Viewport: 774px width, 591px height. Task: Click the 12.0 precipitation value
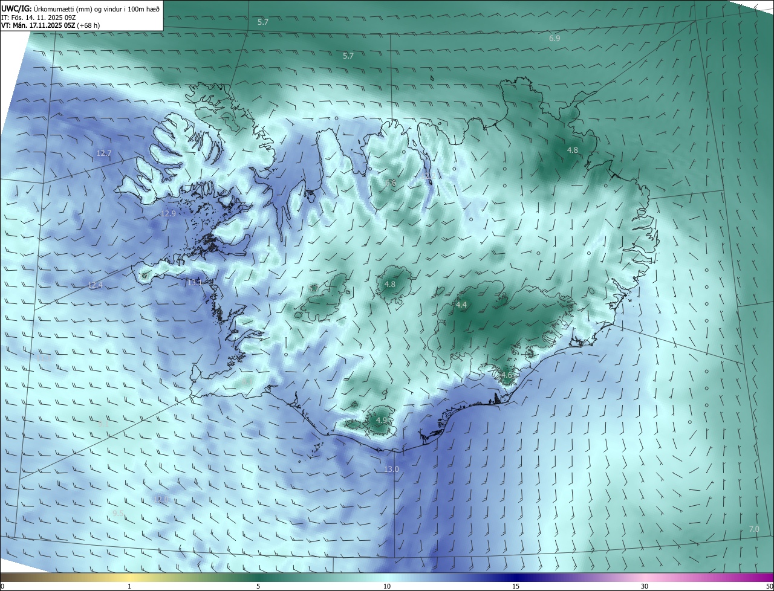point(161,499)
